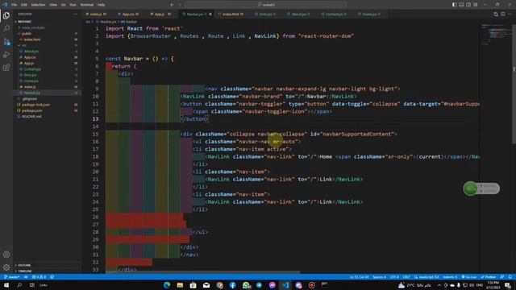The width and height of the screenshot is (516, 290).
Task: Open package.json in the file explorer
Action: coord(47,110)
